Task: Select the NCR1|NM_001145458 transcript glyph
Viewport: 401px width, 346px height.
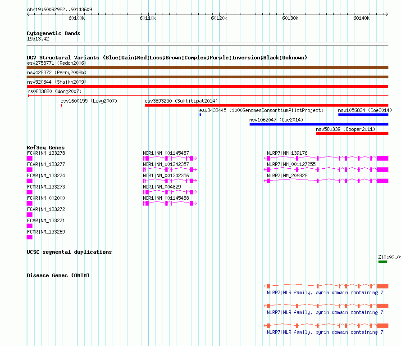Action: point(170,203)
